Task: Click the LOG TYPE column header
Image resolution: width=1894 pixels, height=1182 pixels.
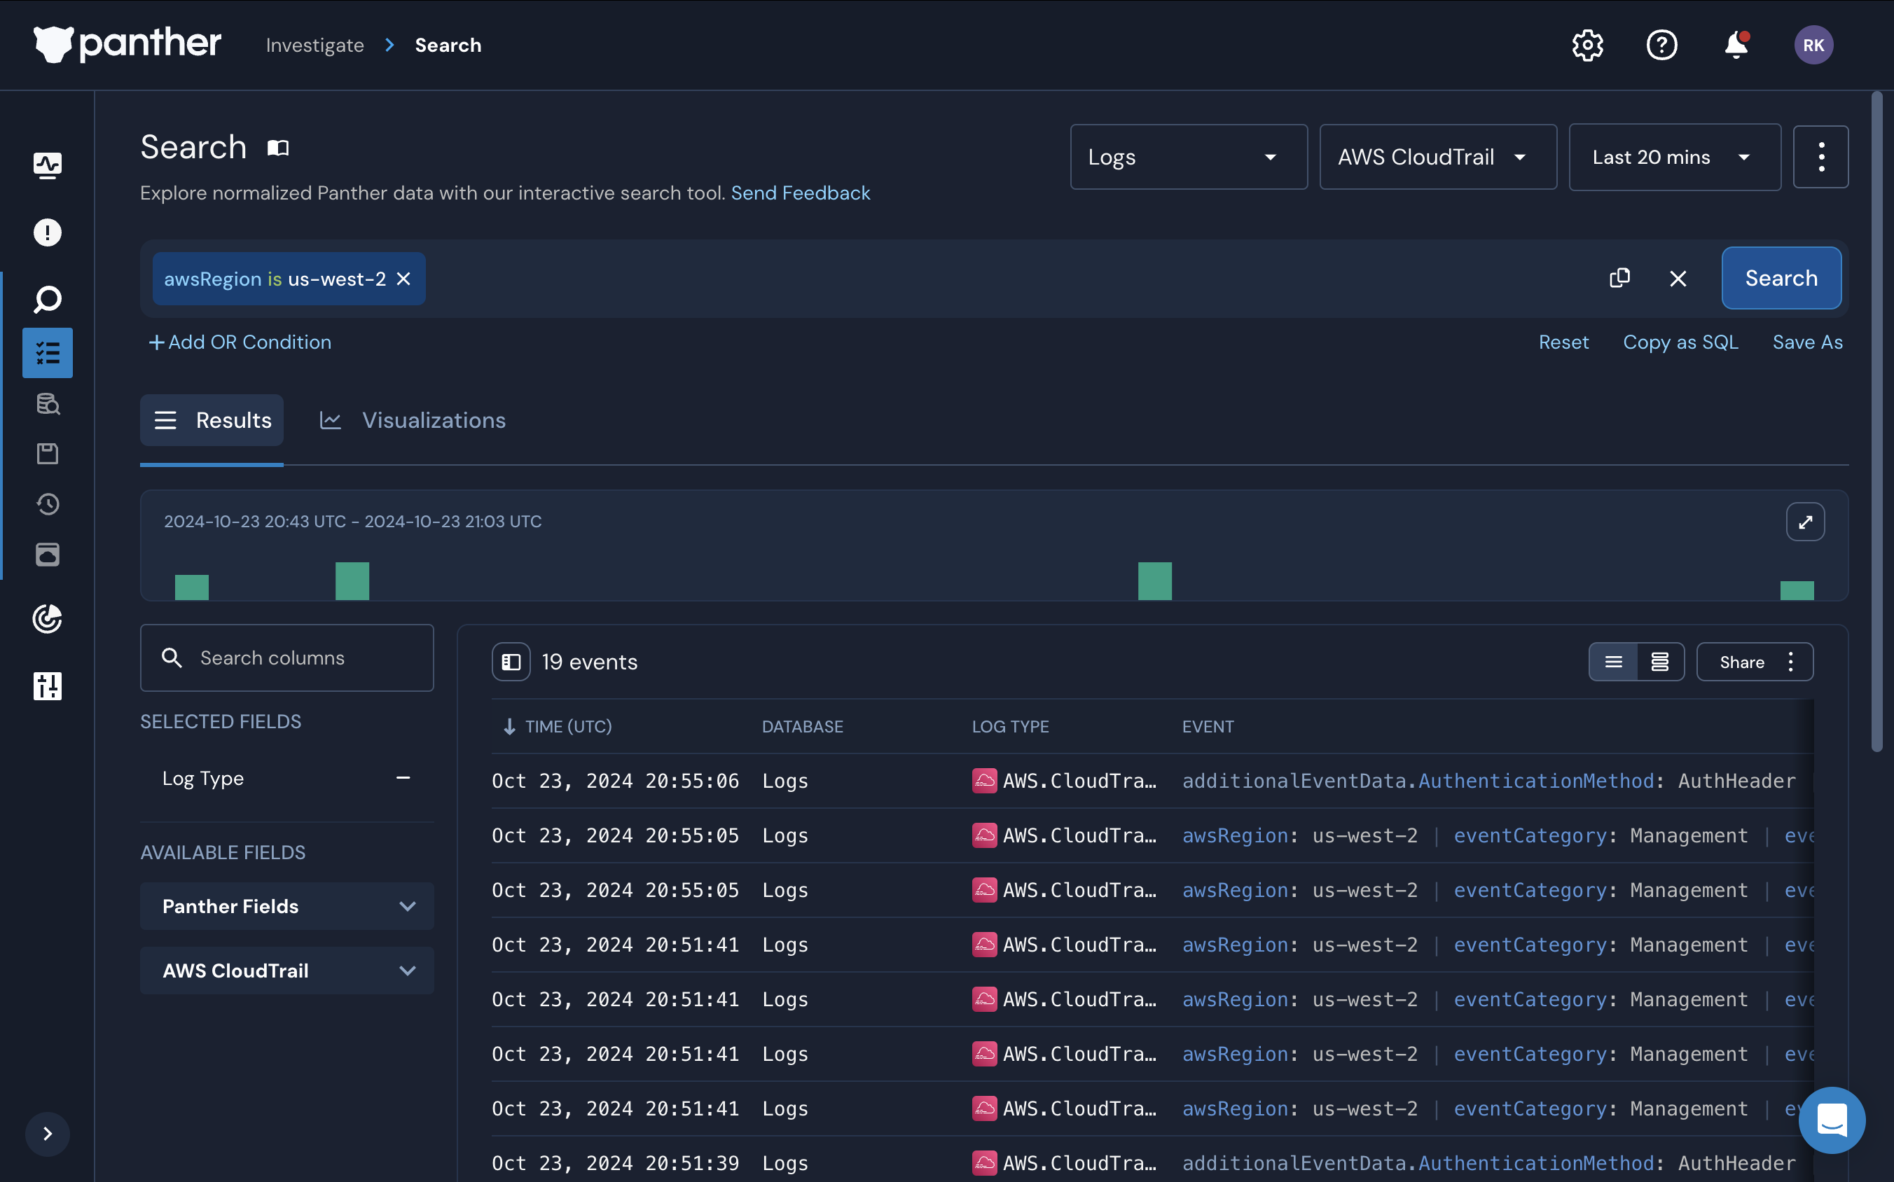Action: (x=1010, y=726)
